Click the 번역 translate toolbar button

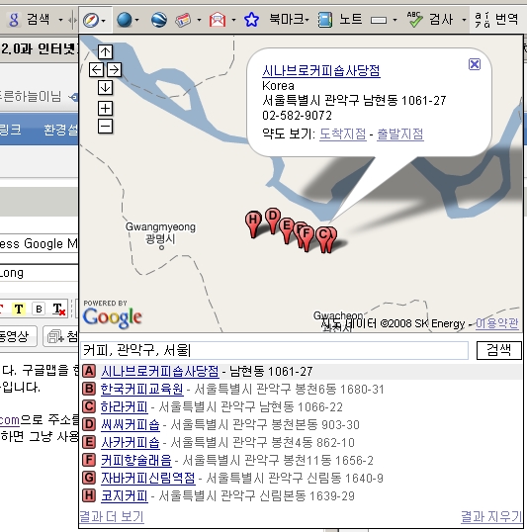[496, 20]
